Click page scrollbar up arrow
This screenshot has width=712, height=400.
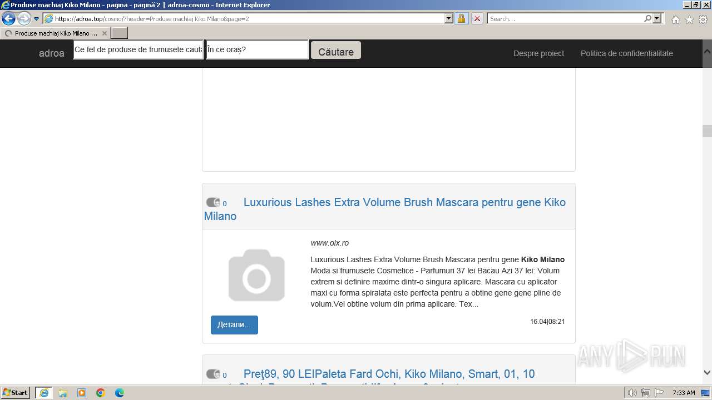pos(707,51)
